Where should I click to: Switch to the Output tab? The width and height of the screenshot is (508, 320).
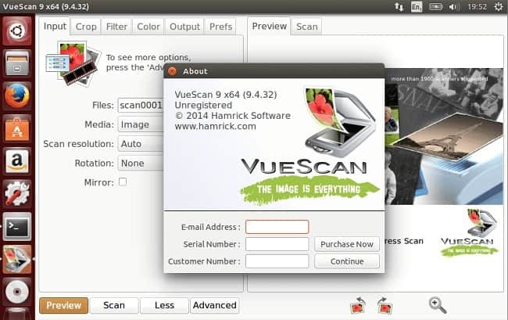coord(184,27)
